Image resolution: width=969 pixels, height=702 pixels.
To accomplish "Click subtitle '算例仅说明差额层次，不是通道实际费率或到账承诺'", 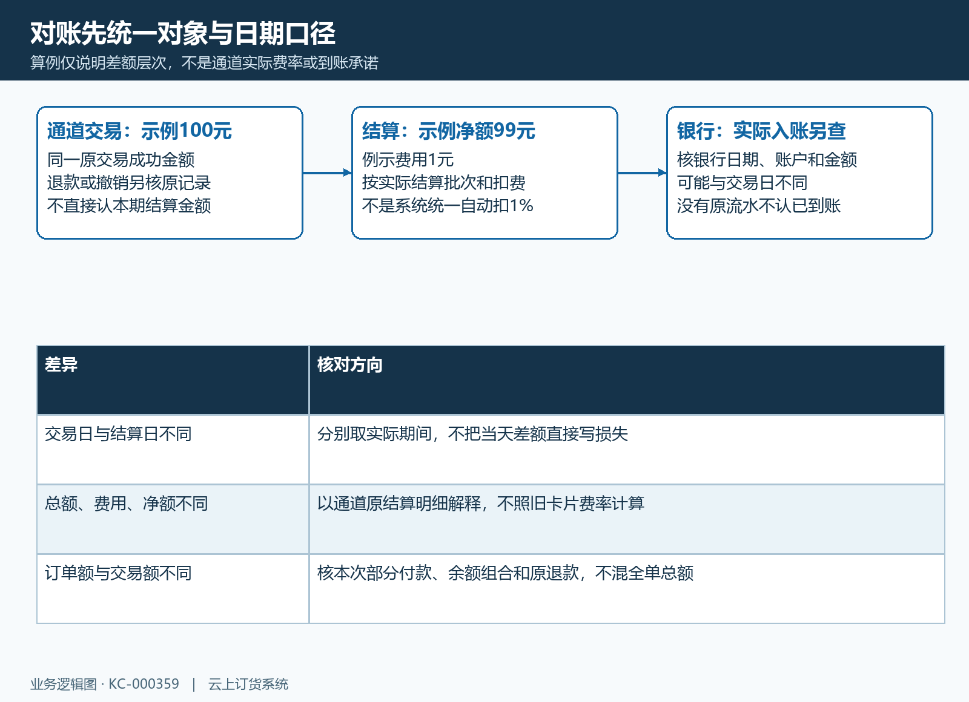I will click(x=204, y=63).
